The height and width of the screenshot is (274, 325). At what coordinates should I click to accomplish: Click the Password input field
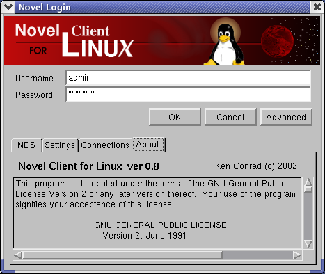pyautogui.click(x=188, y=95)
